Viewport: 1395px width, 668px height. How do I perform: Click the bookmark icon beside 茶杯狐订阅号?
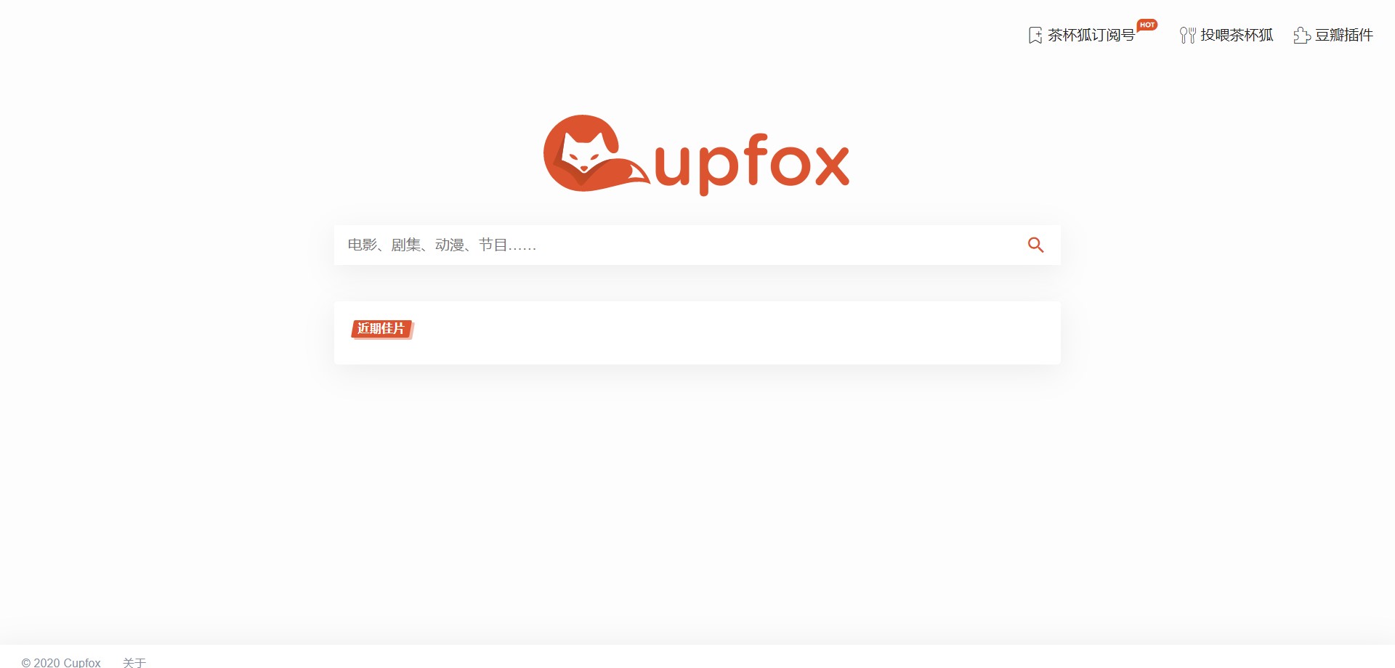pyautogui.click(x=1035, y=35)
